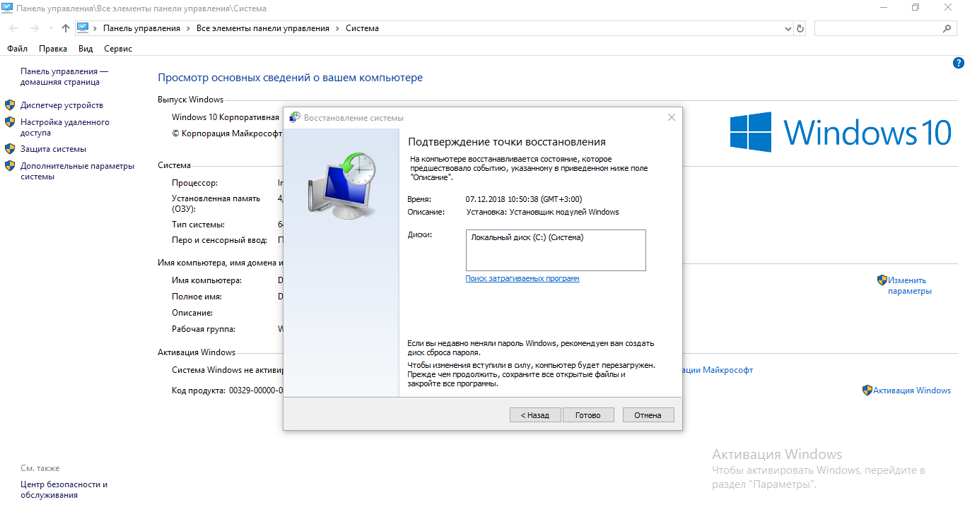Click the shield icon beside Дополнительные параметры системы
The image size is (965, 507).
[10, 166]
